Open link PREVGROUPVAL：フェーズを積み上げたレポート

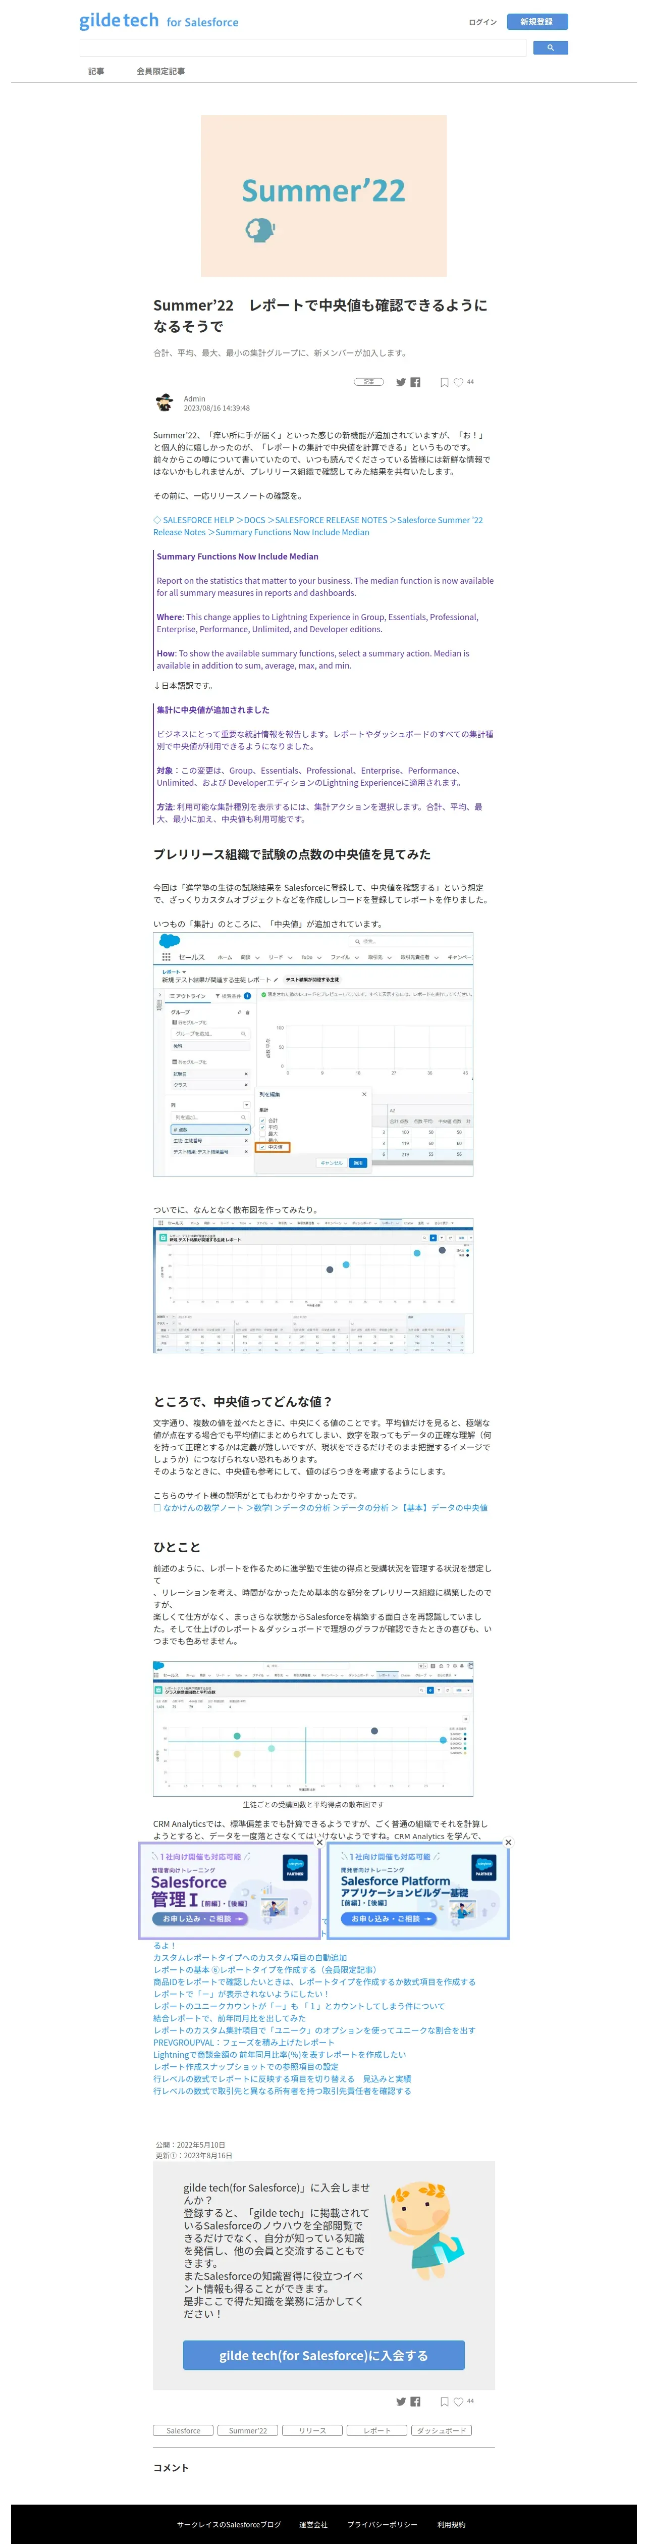coord(244,2042)
